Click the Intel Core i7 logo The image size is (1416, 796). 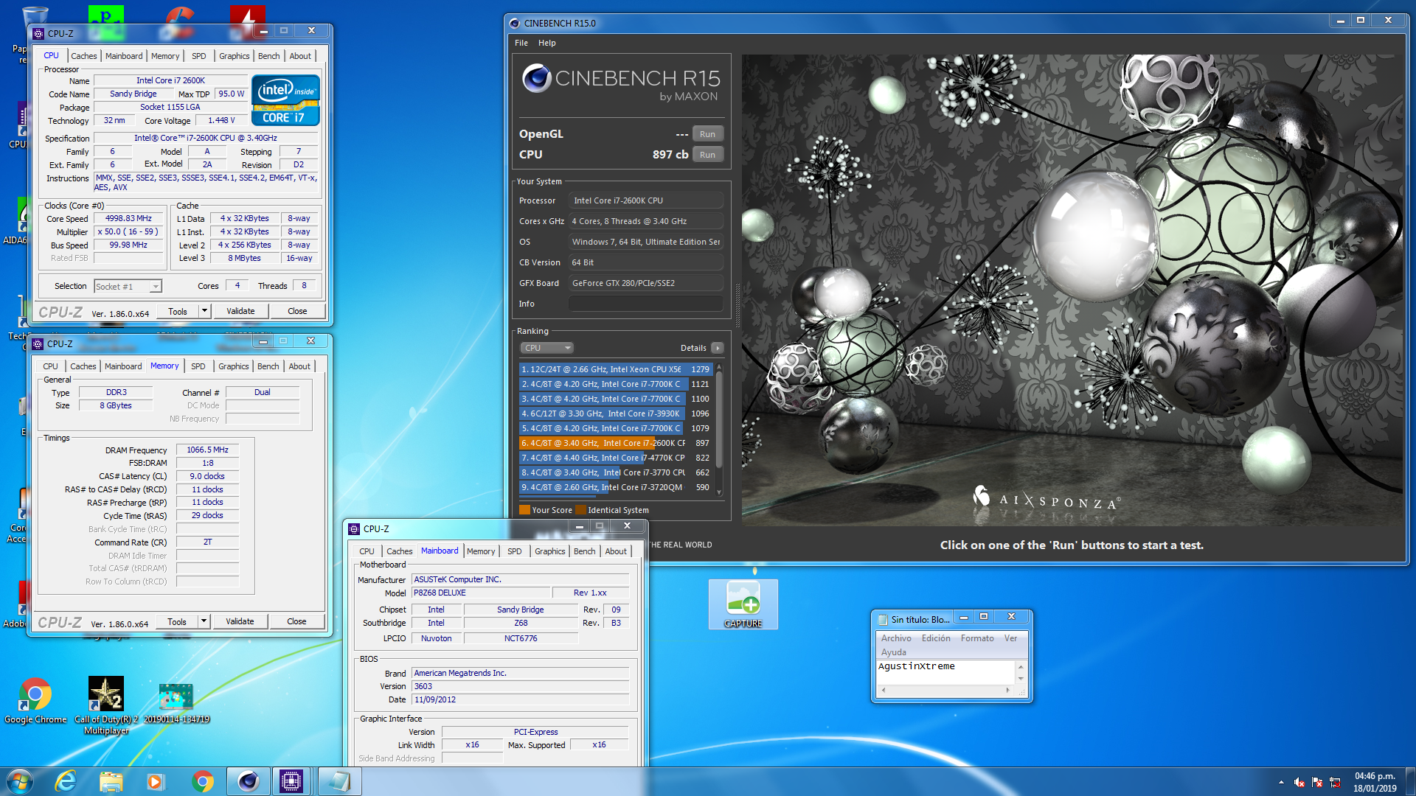point(285,100)
